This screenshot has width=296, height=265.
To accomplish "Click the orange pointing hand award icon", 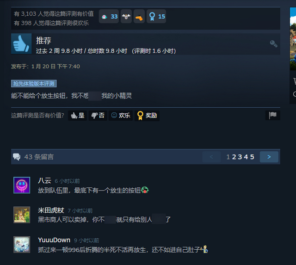I will coord(139,17).
